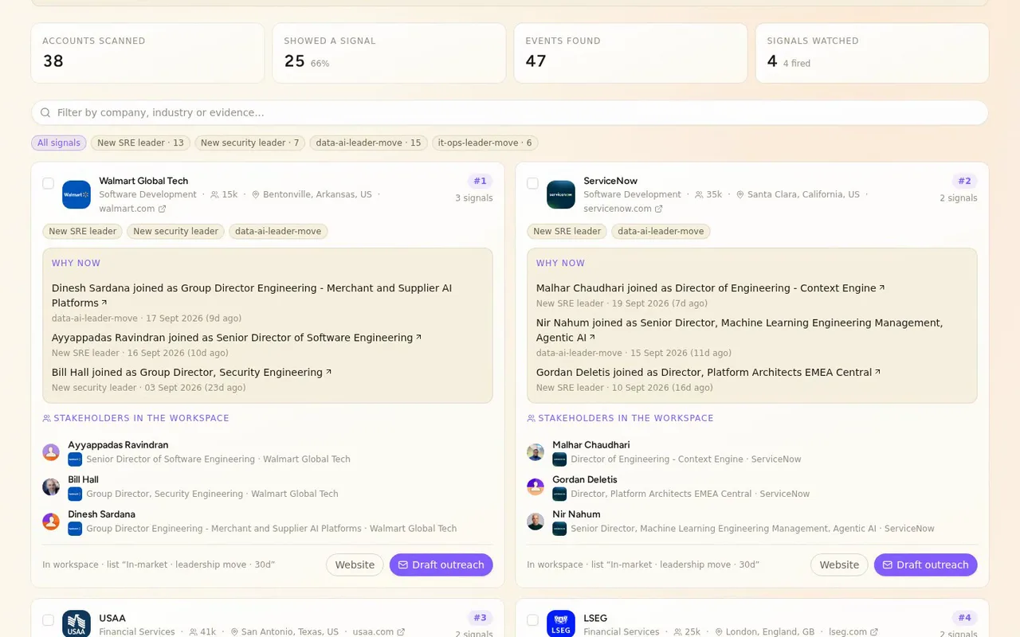
Task: Click the USAA company logo
Action: pos(76,624)
